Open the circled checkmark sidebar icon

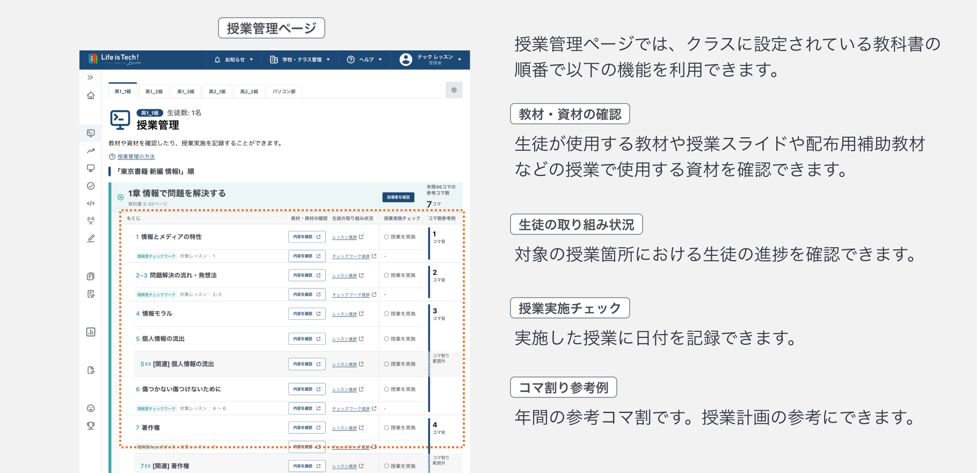click(x=91, y=186)
